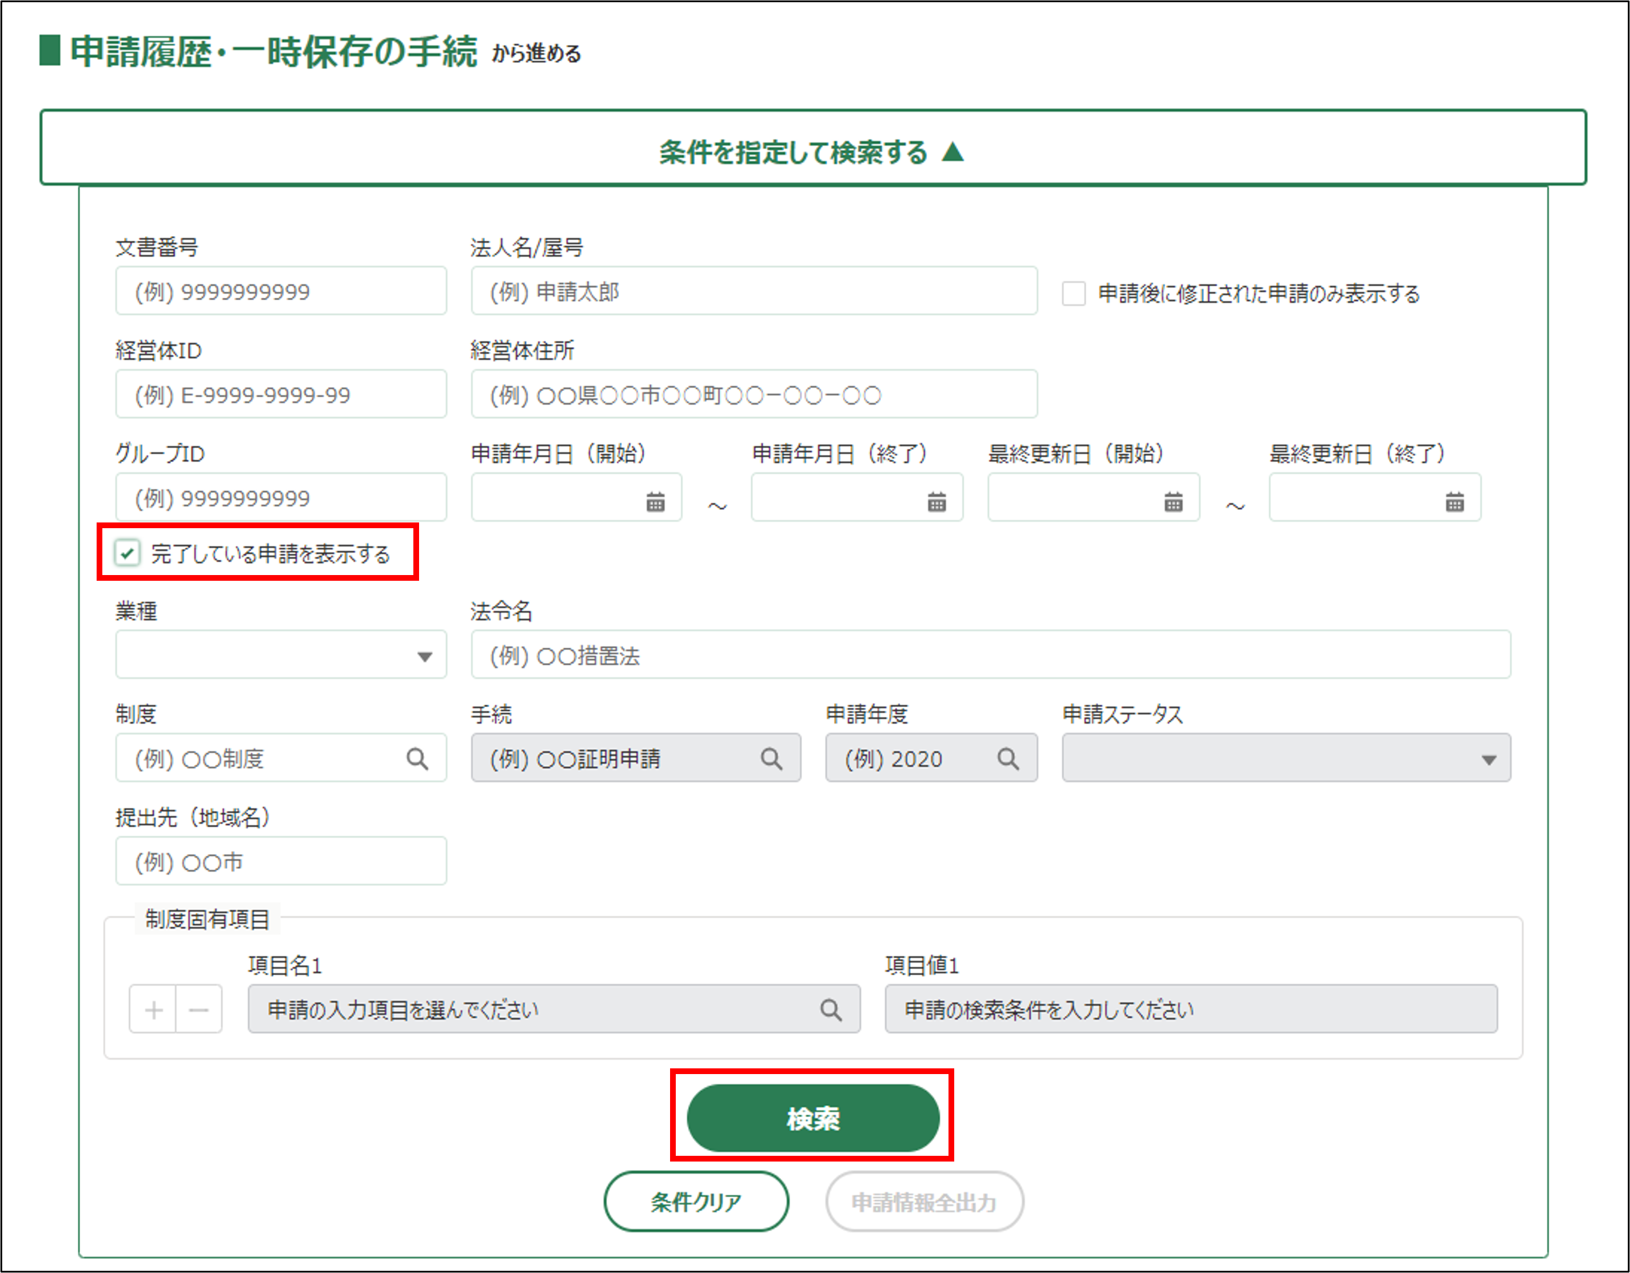Open the 申請ステータス dropdown
This screenshot has width=1630, height=1273.
1285,759
